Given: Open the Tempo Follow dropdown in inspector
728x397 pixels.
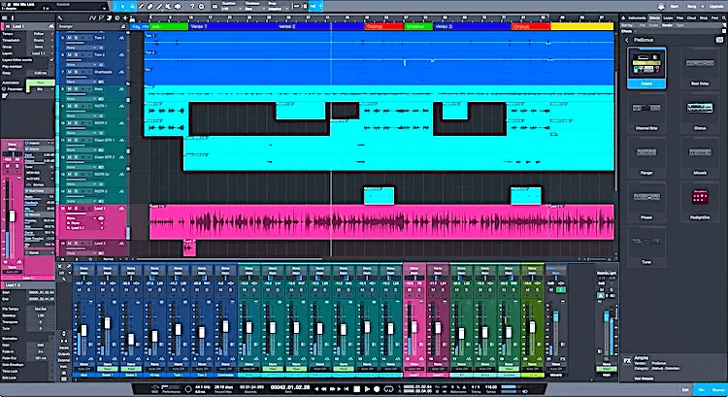Looking at the screenshot, I should click(x=40, y=34).
